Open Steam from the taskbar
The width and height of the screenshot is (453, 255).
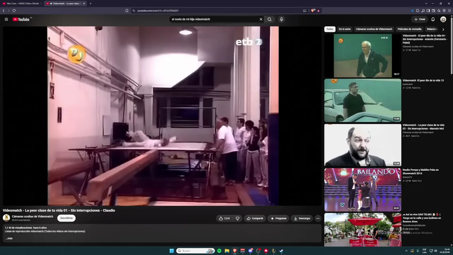(281, 251)
